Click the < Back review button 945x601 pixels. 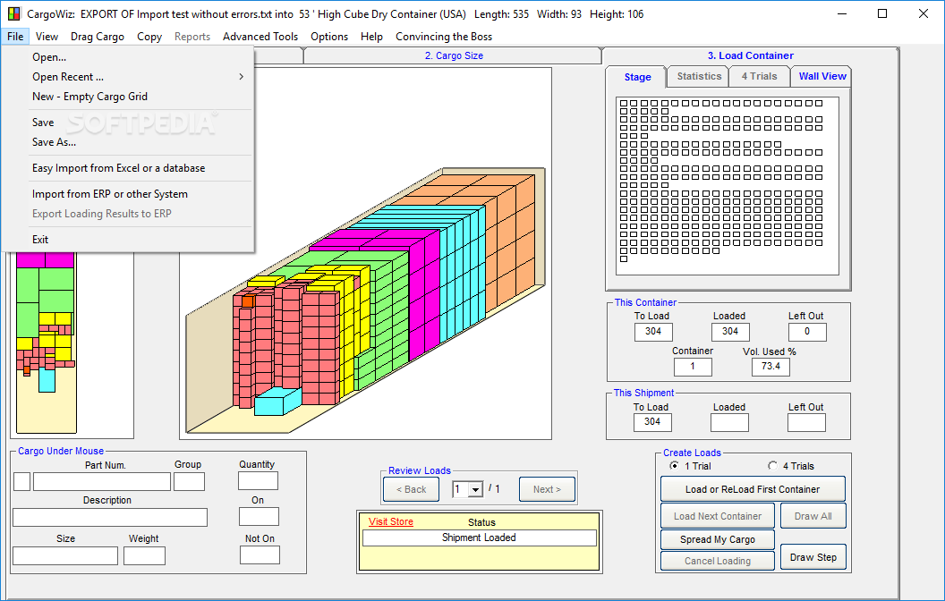click(411, 489)
